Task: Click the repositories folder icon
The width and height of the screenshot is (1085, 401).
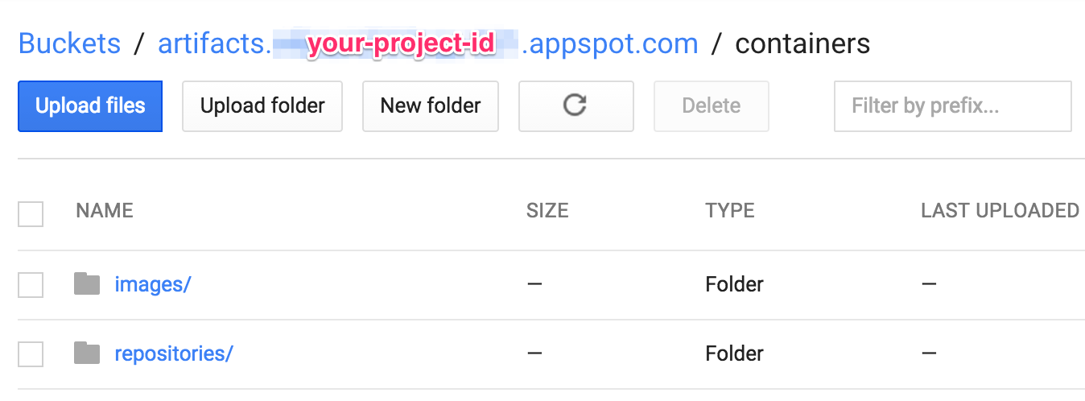Action: click(87, 353)
